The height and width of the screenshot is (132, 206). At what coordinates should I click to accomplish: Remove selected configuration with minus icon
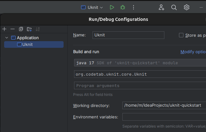click(13, 29)
